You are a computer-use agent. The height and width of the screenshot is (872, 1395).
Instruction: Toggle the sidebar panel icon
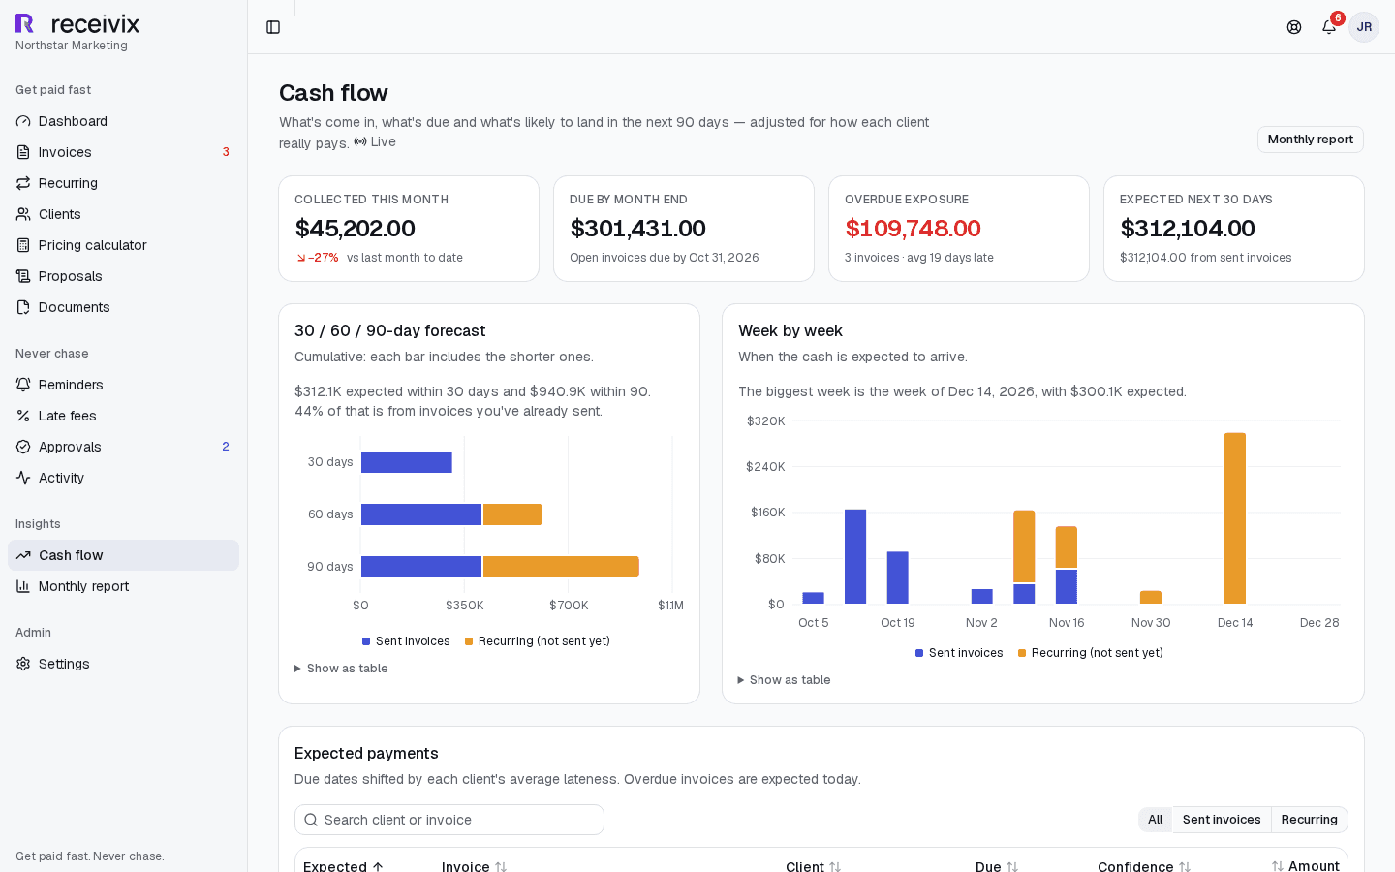tap(273, 27)
